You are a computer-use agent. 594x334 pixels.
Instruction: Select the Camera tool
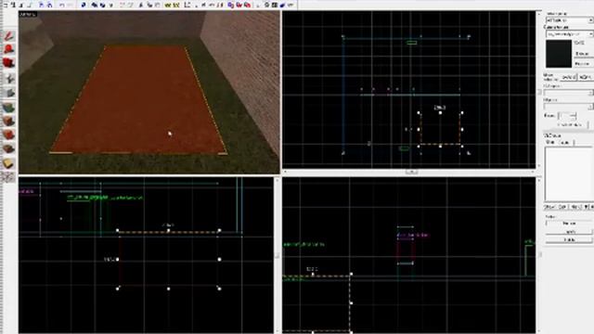(8, 63)
